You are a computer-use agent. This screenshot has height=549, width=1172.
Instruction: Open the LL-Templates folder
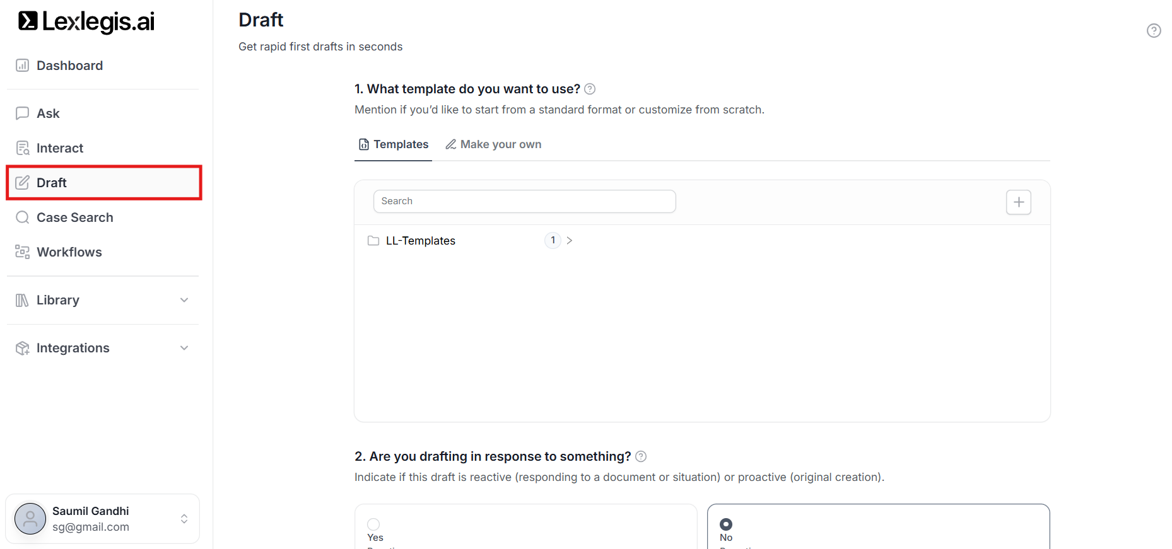coord(420,241)
